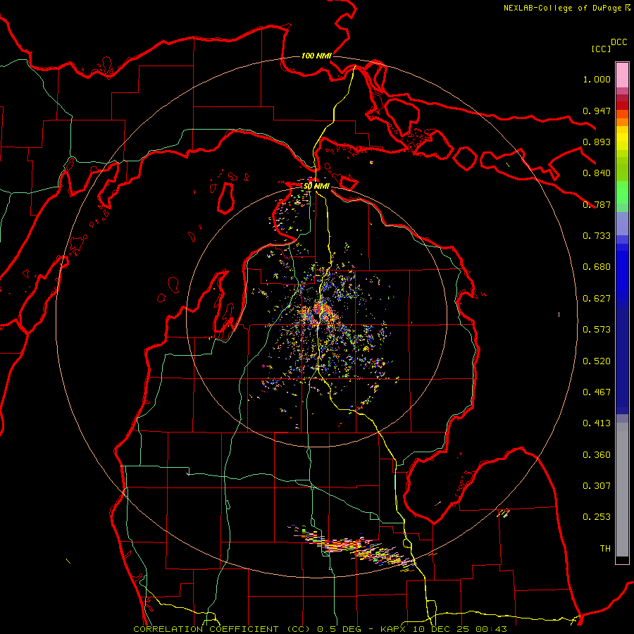Select the 0.573 legend value

click(597, 330)
